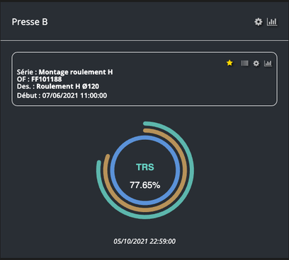Click the Début : 07/06/2021 11:00:00 start date
The image size is (289, 260).
pyautogui.click(x=62, y=95)
